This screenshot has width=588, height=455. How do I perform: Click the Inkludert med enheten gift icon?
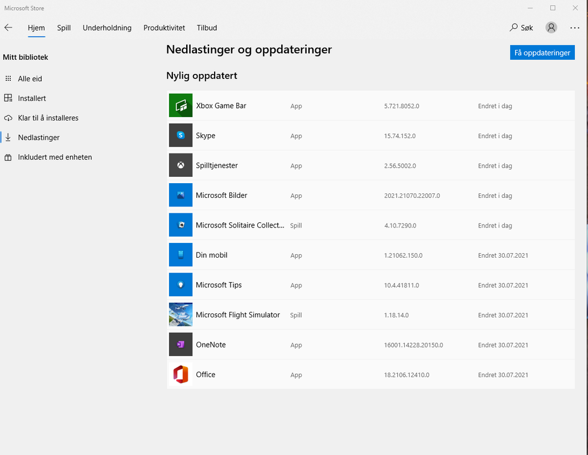pos(8,158)
